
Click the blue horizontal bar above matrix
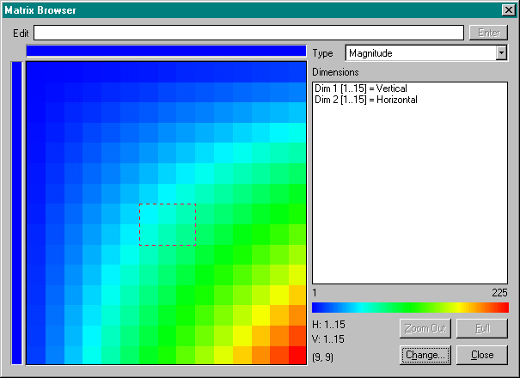pyautogui.click(x=166, y=51)
